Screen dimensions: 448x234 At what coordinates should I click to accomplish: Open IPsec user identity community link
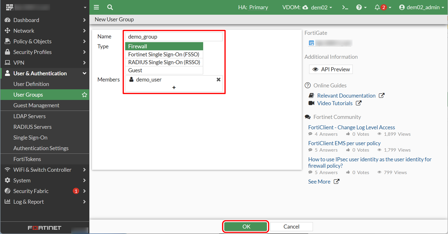click(x=370, y=163)
